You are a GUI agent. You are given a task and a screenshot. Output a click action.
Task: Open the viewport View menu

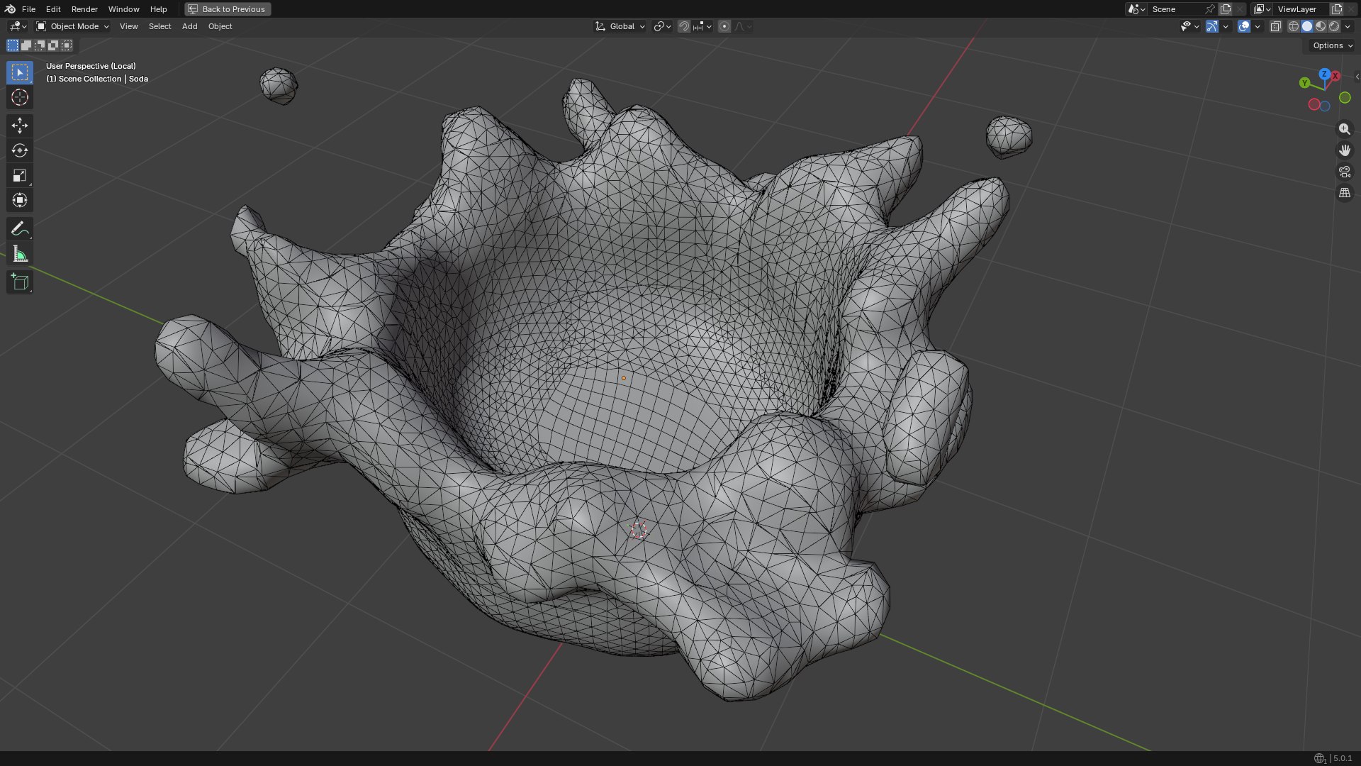pyautogui.click(x=129, y=26)
